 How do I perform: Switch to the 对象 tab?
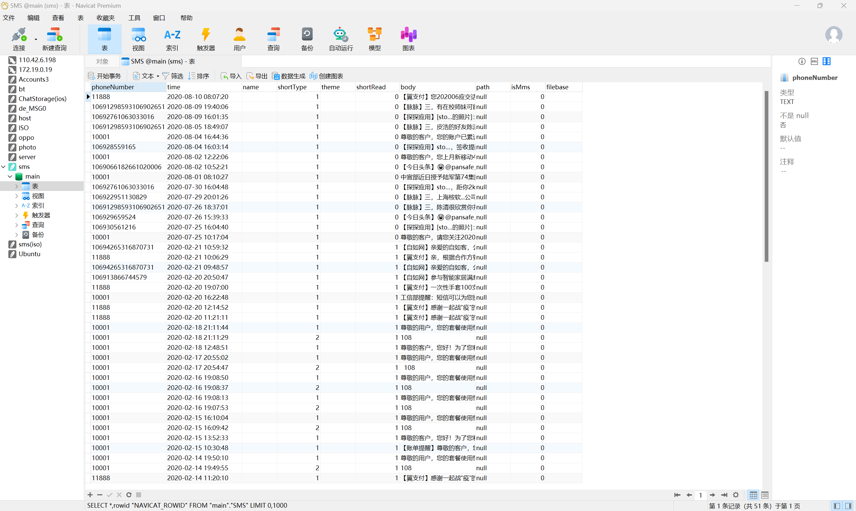click(x=102, y=61)
